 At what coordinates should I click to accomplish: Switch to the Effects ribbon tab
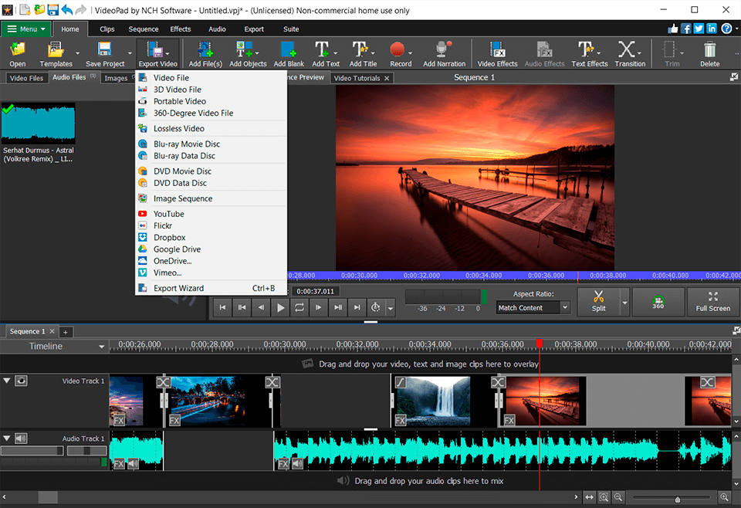tap(181, 29)
